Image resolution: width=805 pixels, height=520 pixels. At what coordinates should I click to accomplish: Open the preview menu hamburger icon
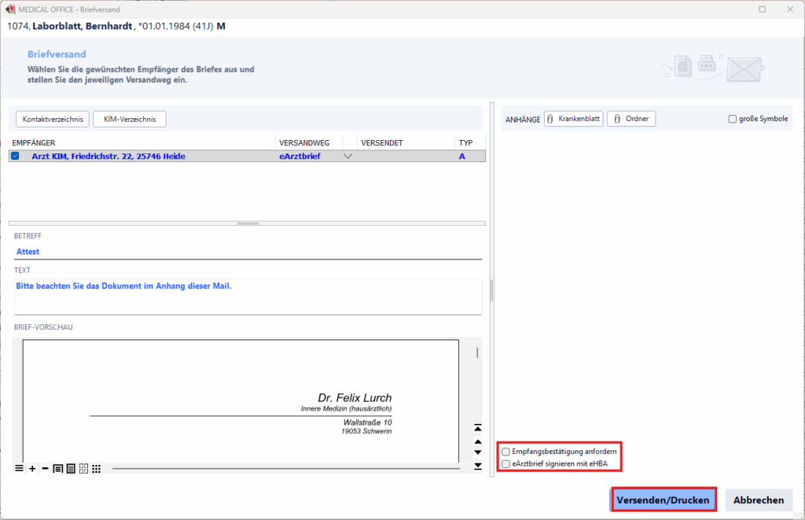click(19, 469)
